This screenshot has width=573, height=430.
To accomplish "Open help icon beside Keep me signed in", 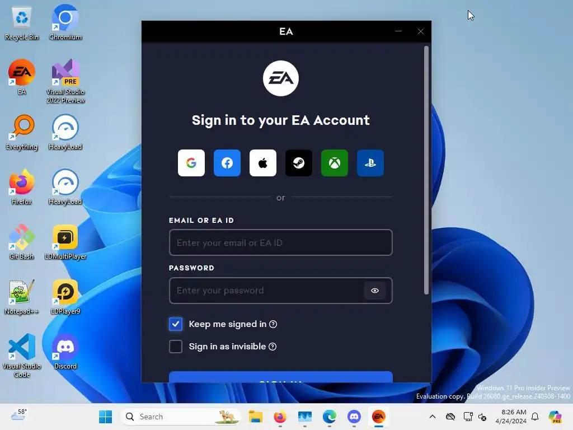I will tap(273, 324).
